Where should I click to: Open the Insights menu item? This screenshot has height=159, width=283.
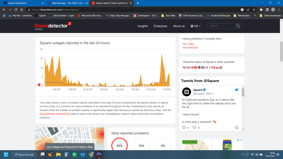[142, 26]
